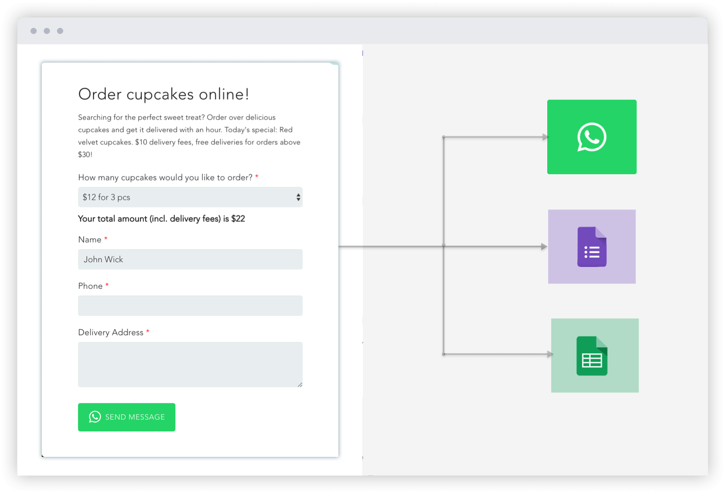Click into the Delivery Address text area
The image size is (725, 493).
pyautogui.click(x=190, y=365)
